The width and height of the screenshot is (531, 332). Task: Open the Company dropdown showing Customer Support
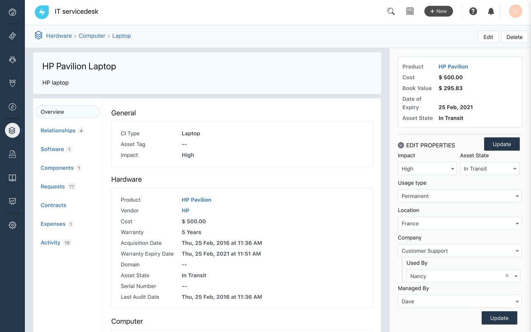(x=460, y=251)
